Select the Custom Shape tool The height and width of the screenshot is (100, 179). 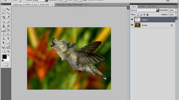coord(8,43)
